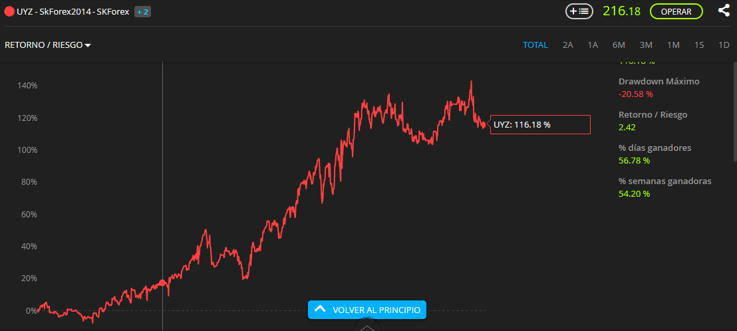Click the page scrollbar on right edge
Viewport: 737px width, 331px height.
pos(734,113)
